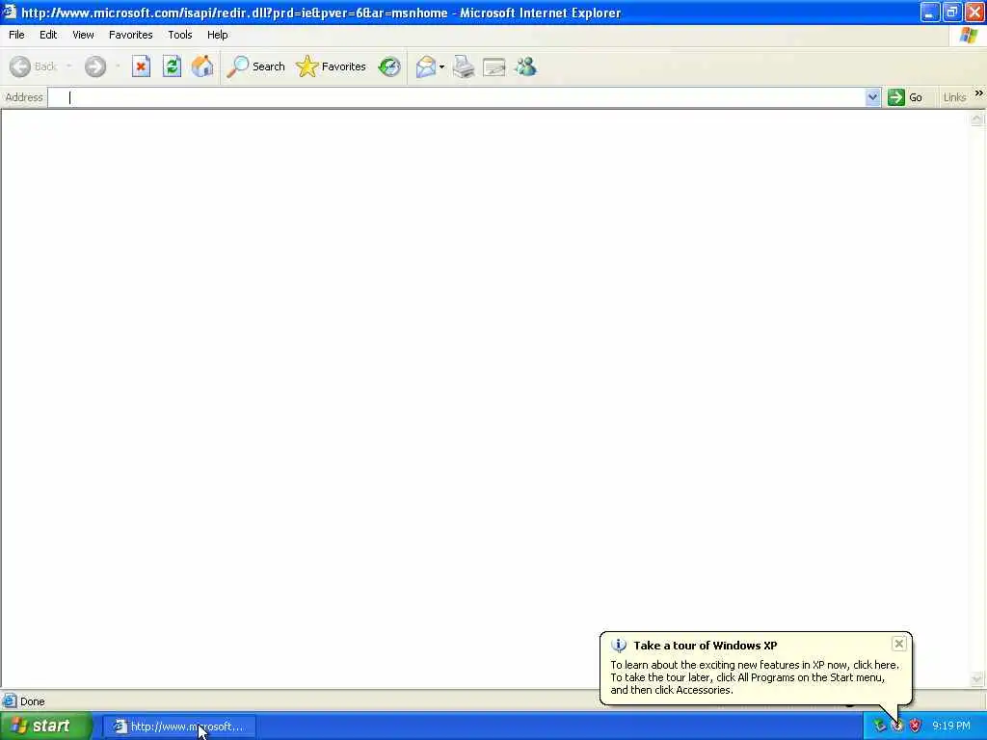
Task: Open the Help menu
Action: pyautogui.click(x=217, y=35)
